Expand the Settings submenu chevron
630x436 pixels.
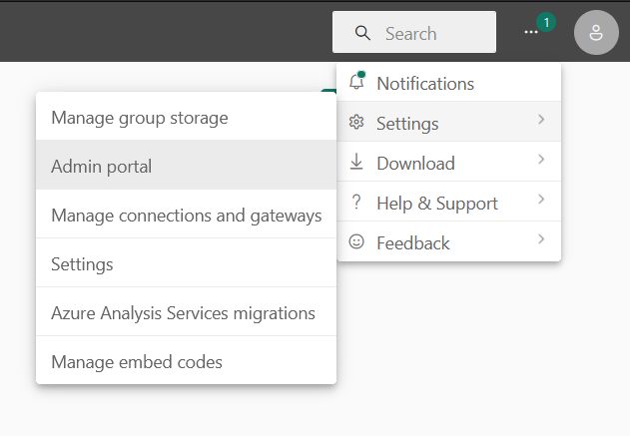(x=541, y=120)
